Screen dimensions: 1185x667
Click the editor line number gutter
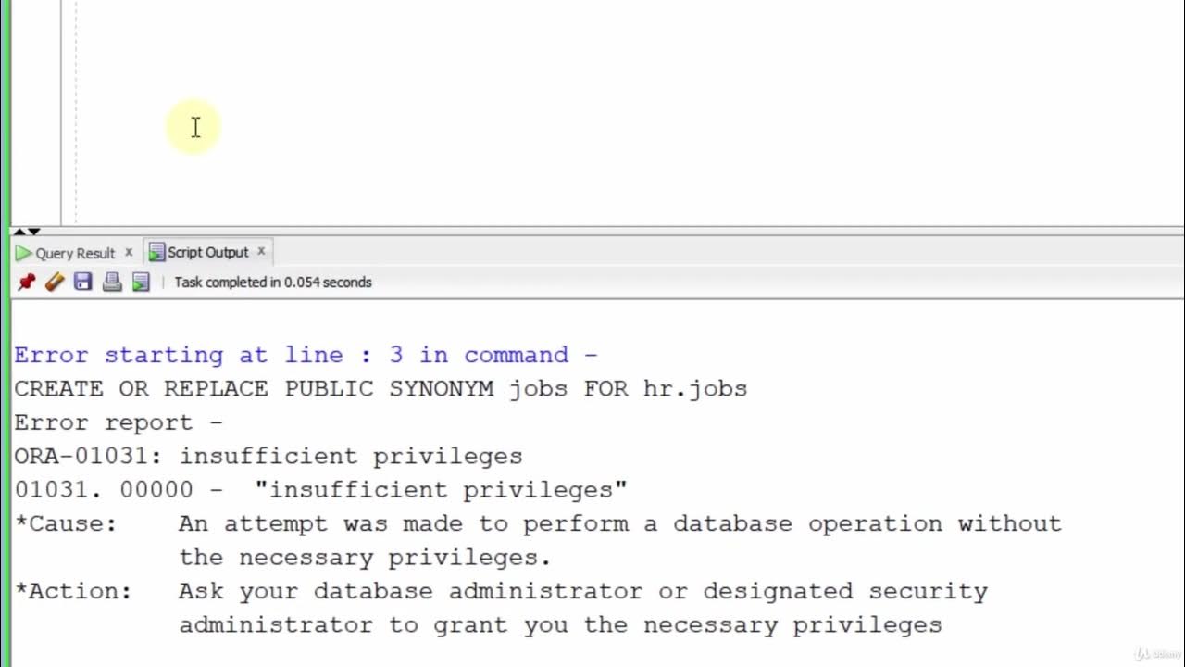click(37, 111)
